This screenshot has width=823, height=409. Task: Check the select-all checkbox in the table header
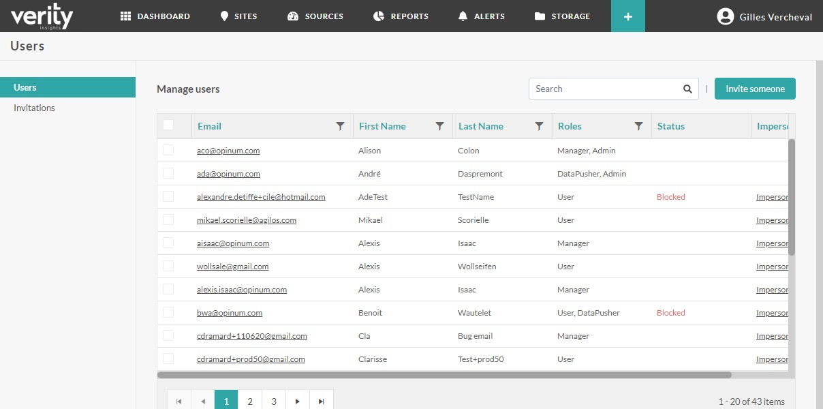pos(167,125)
